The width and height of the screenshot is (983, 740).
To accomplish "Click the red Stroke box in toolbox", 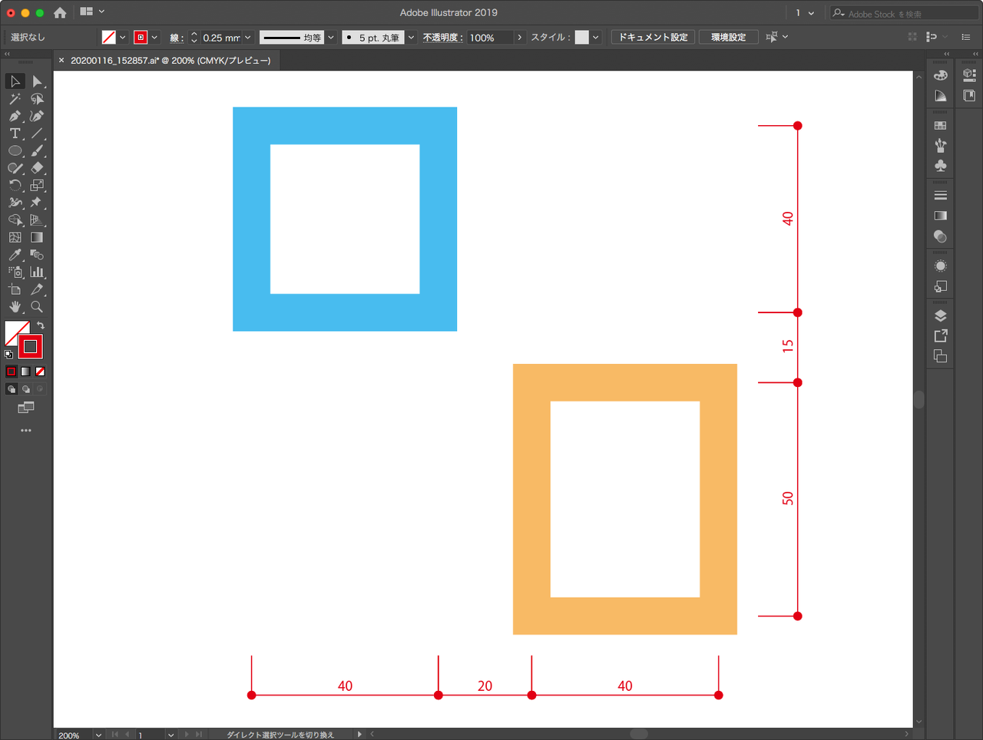I will 31,347.
